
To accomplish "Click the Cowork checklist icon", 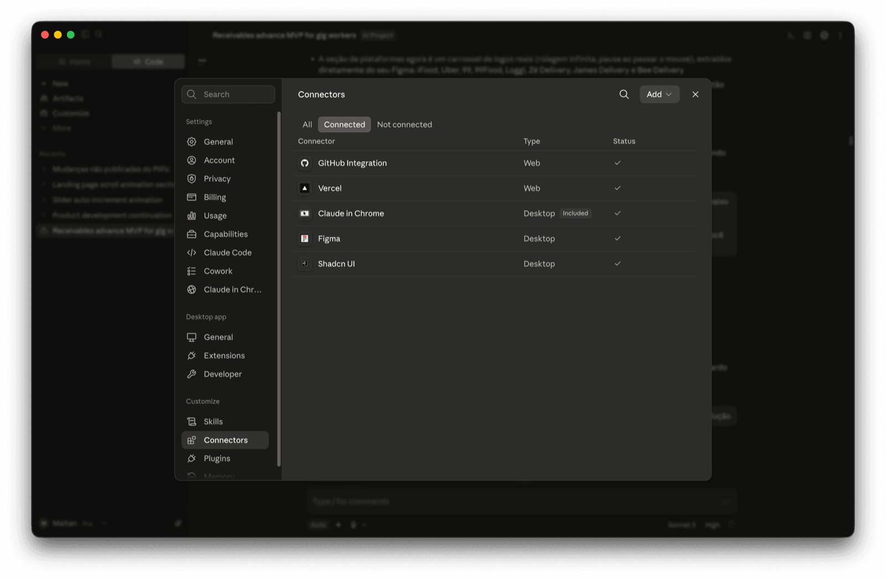I will pyautogui.click(x=192, y=271).
